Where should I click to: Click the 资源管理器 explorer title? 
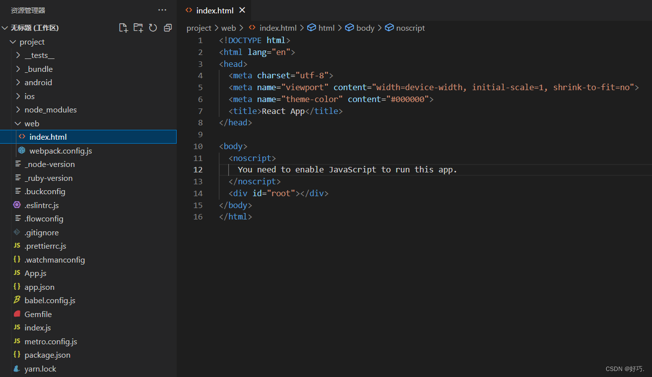[x=28, y=10]
